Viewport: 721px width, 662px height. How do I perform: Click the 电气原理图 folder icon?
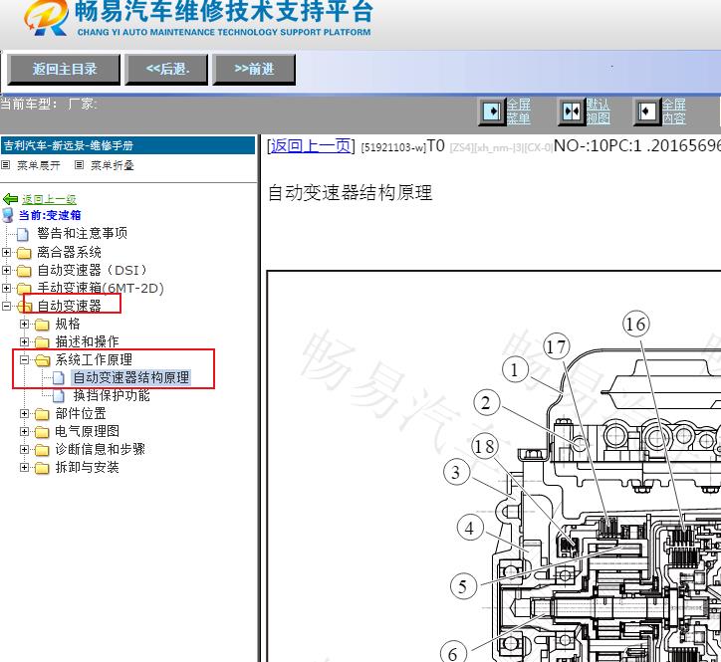(42, 432)
